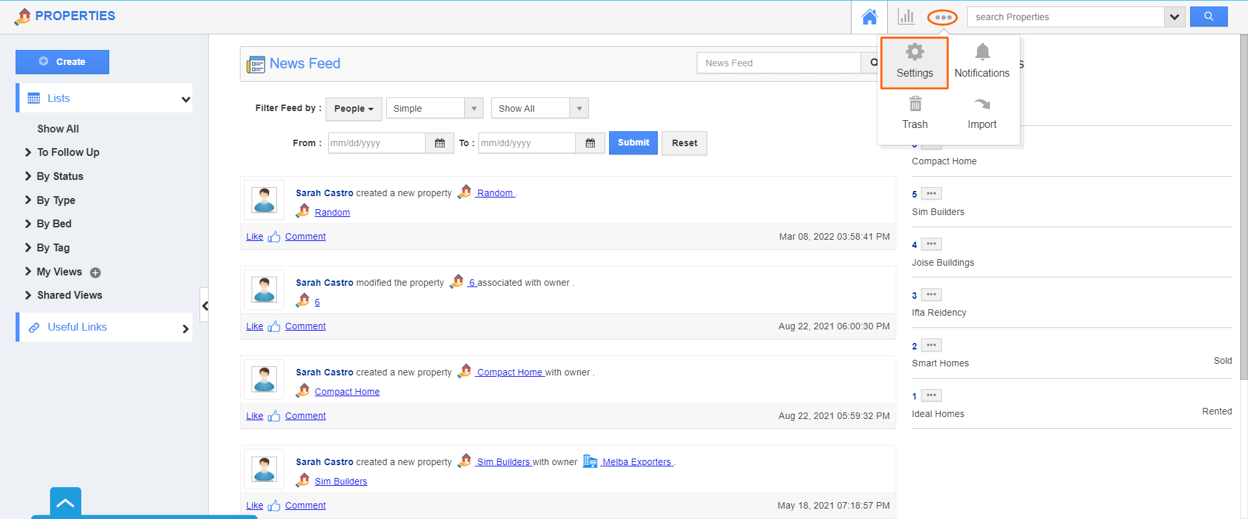This screenshot has height=519, width=1248.
Task: Click the Reset button
Action: pyautogui.click(x=684, y=143)
